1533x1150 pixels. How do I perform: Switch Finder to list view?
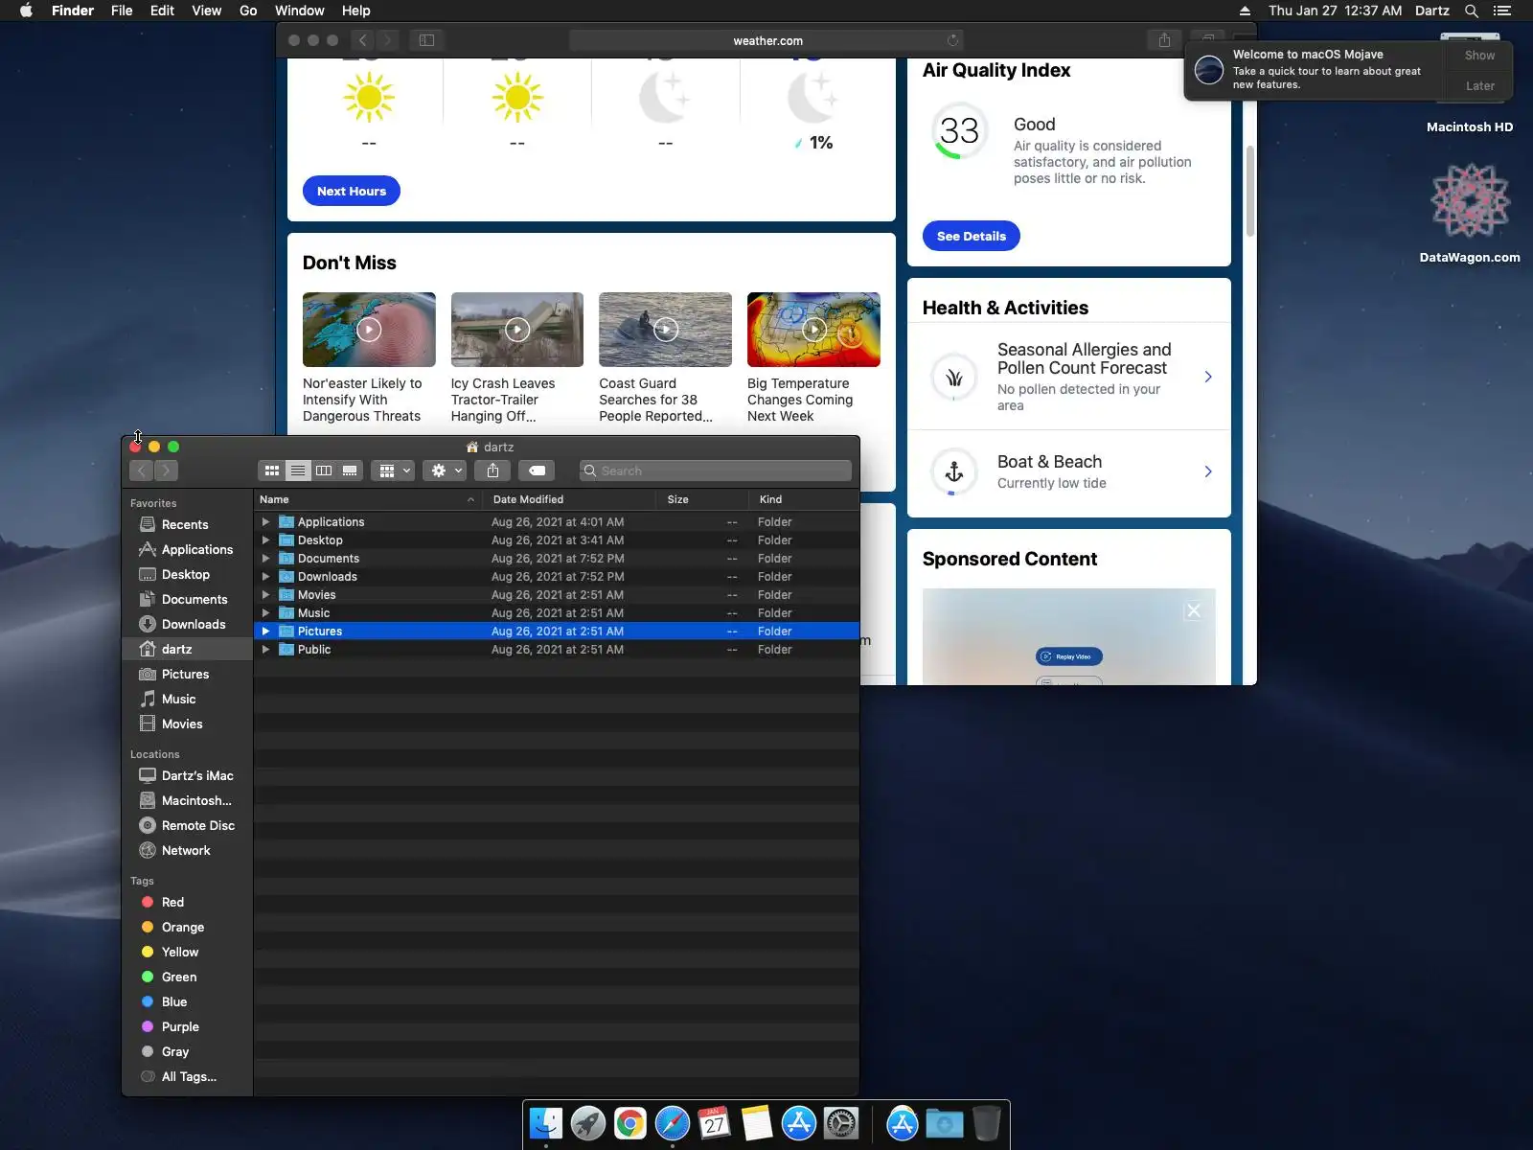298,471
